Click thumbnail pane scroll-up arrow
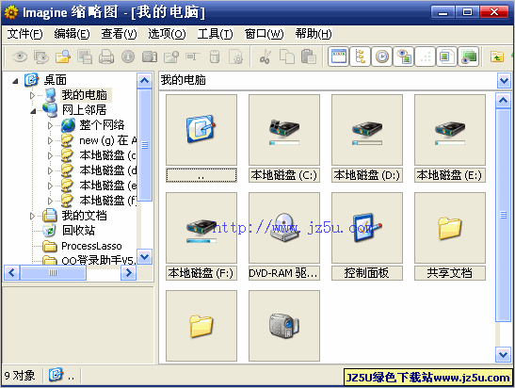 click(x=503, y=101)
